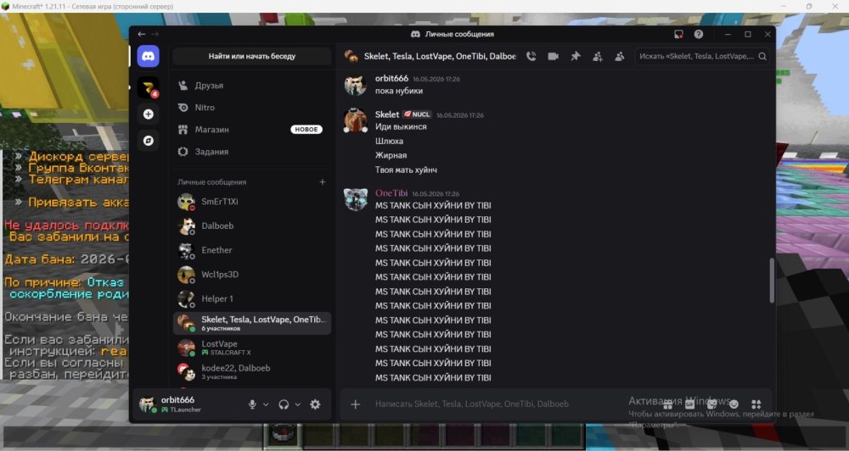Click the orbit666 user panel at the bottom
The image size is (849, 451).
[x=187, y=404]
